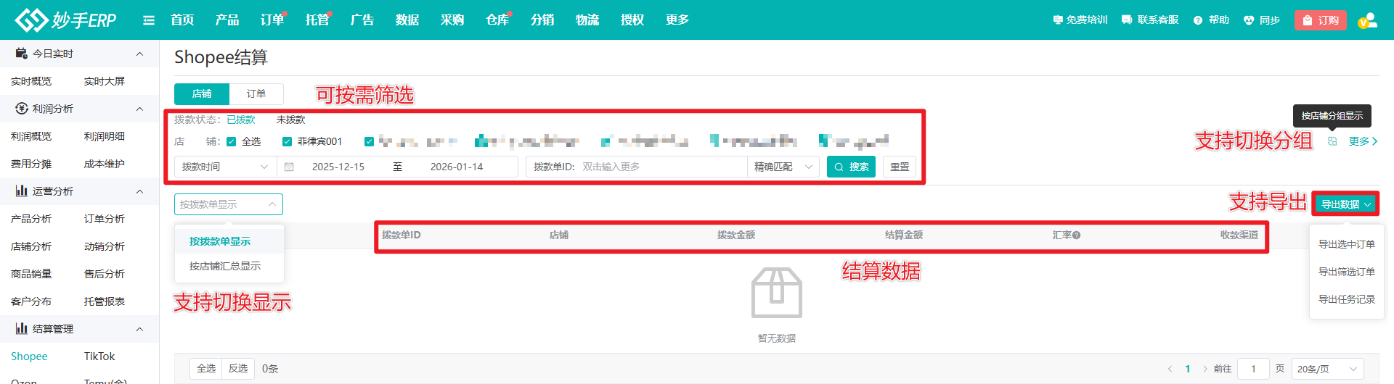This screenshot has height=384, width=1394.
Task: Collapse the 按拨款单显示 display dropdown
Action: pyautogui.click(x=229, y=204)
